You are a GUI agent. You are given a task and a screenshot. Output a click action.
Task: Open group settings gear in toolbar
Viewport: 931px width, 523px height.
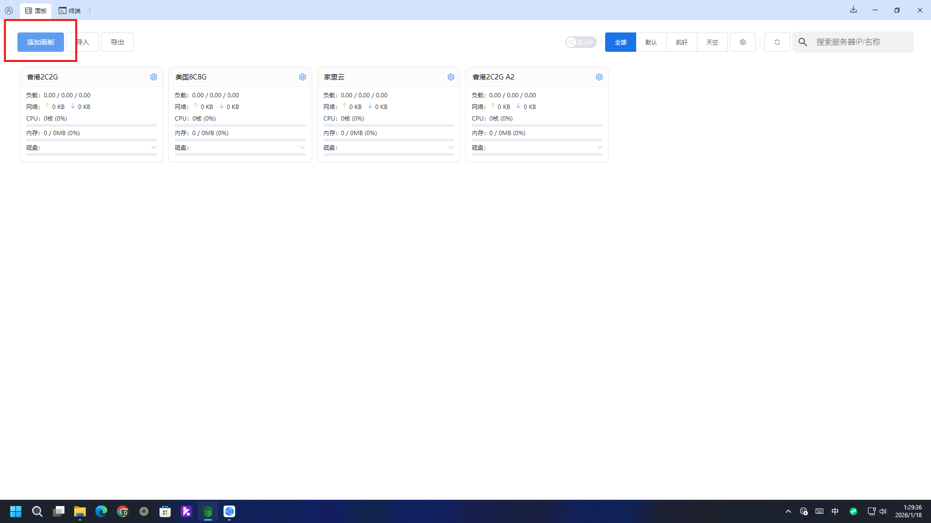[x=743, y=42]
